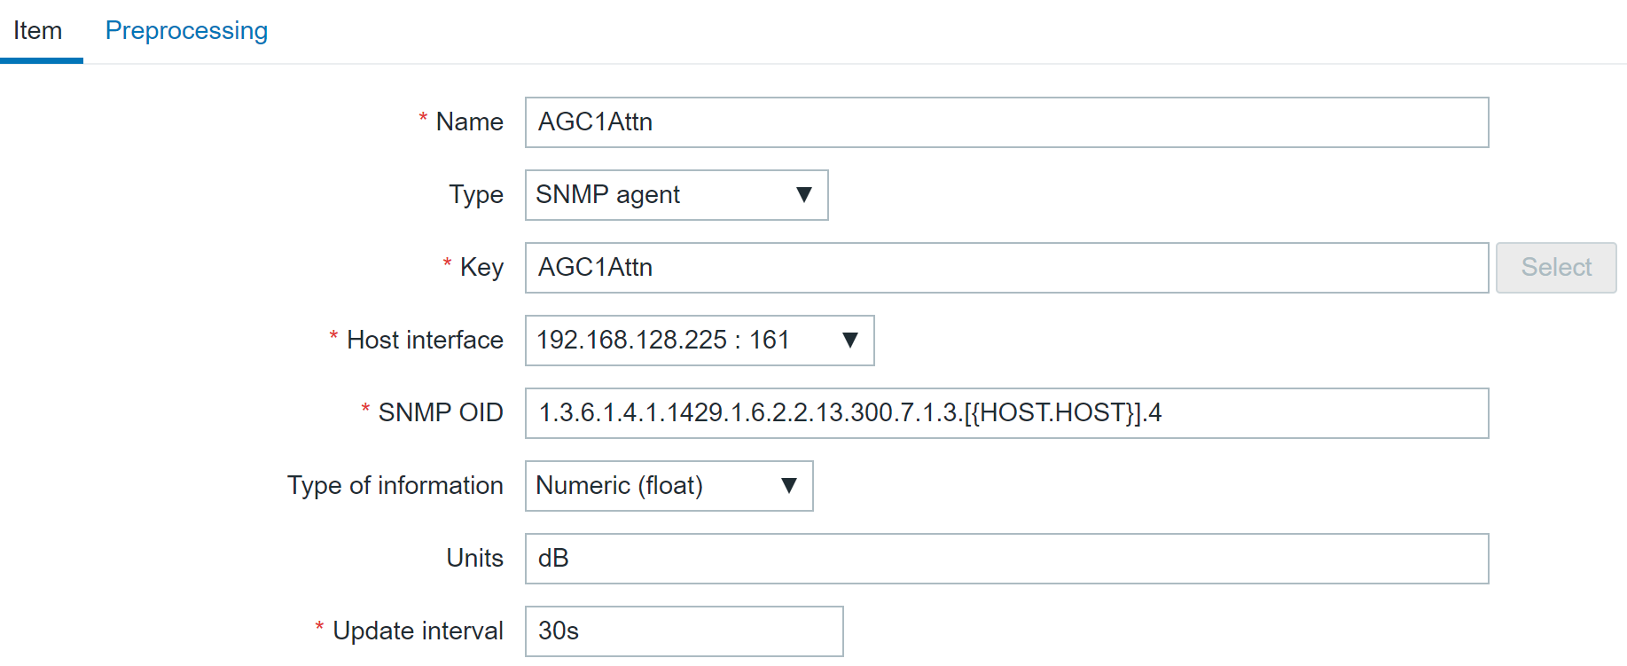Click the Units field containing dB
Image resolution: width=1627 pixels, height=666 pixels.
pos(1005,559)
